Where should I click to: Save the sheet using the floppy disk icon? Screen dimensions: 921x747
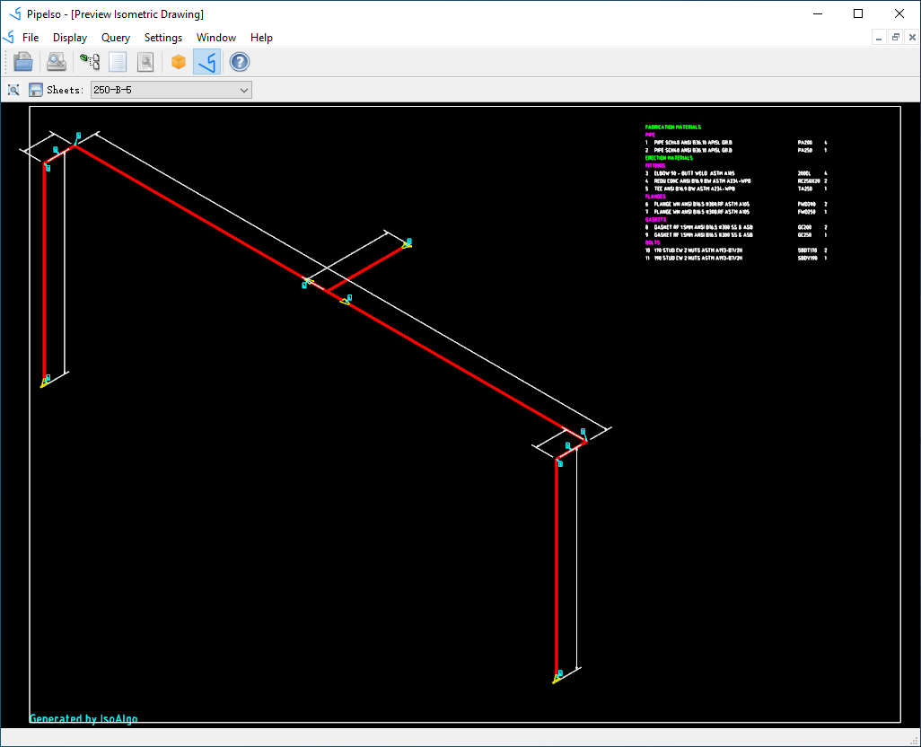point(36,90)
